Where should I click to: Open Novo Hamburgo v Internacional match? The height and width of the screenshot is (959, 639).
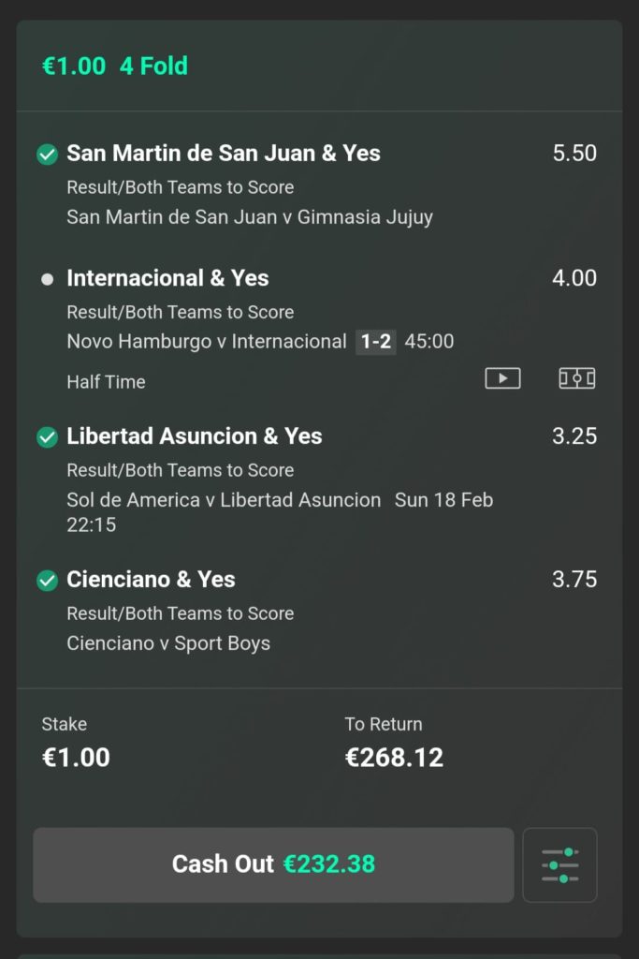tap(207, 342)
